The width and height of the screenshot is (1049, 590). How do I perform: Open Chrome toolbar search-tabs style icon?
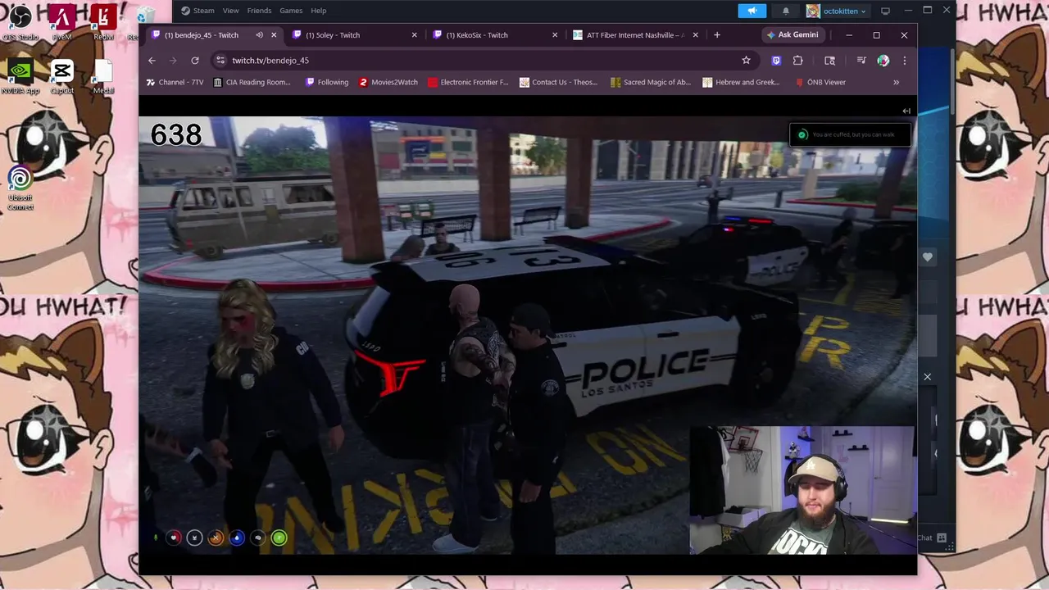pos(829,61)
